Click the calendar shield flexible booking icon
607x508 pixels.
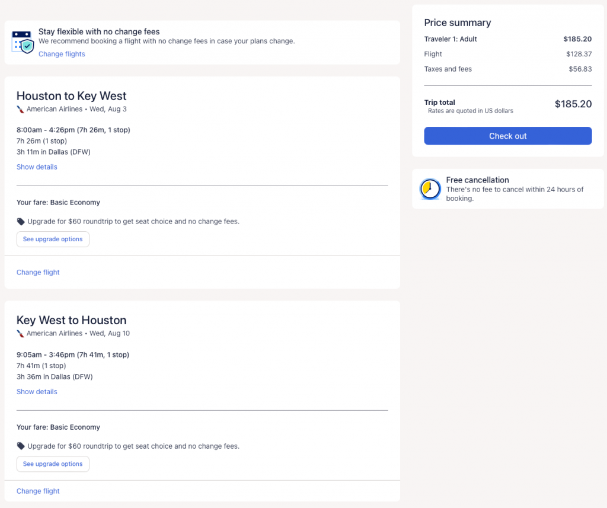[x=23, y=42]
